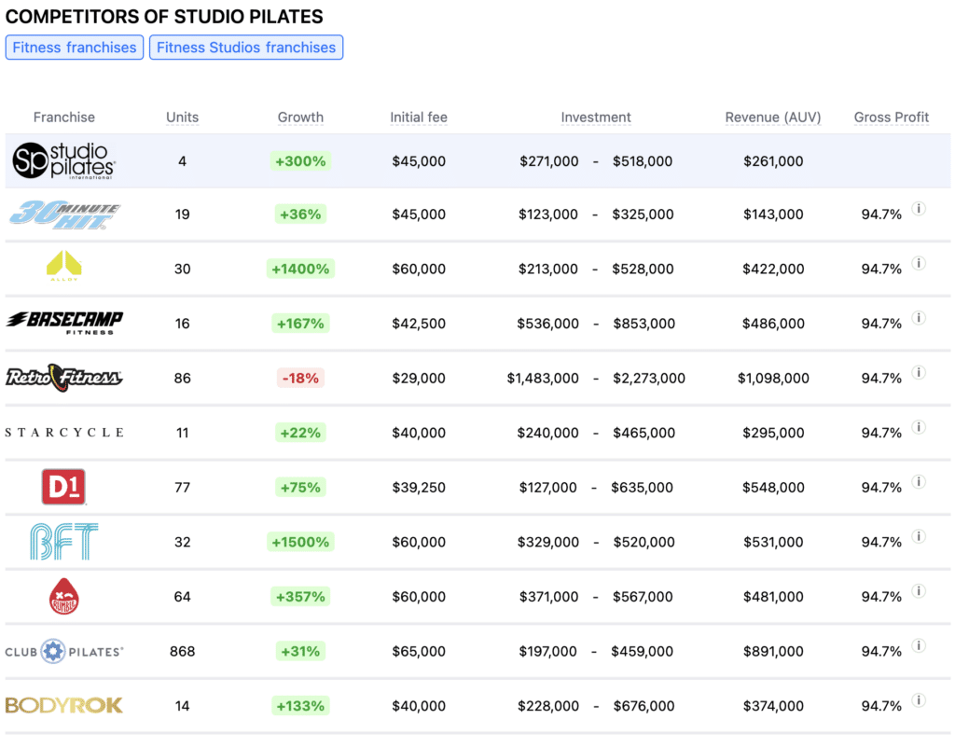This screenshot has height=747, width=955.
Task: Click the +1500% growth badge
Action: coord(300,542)
